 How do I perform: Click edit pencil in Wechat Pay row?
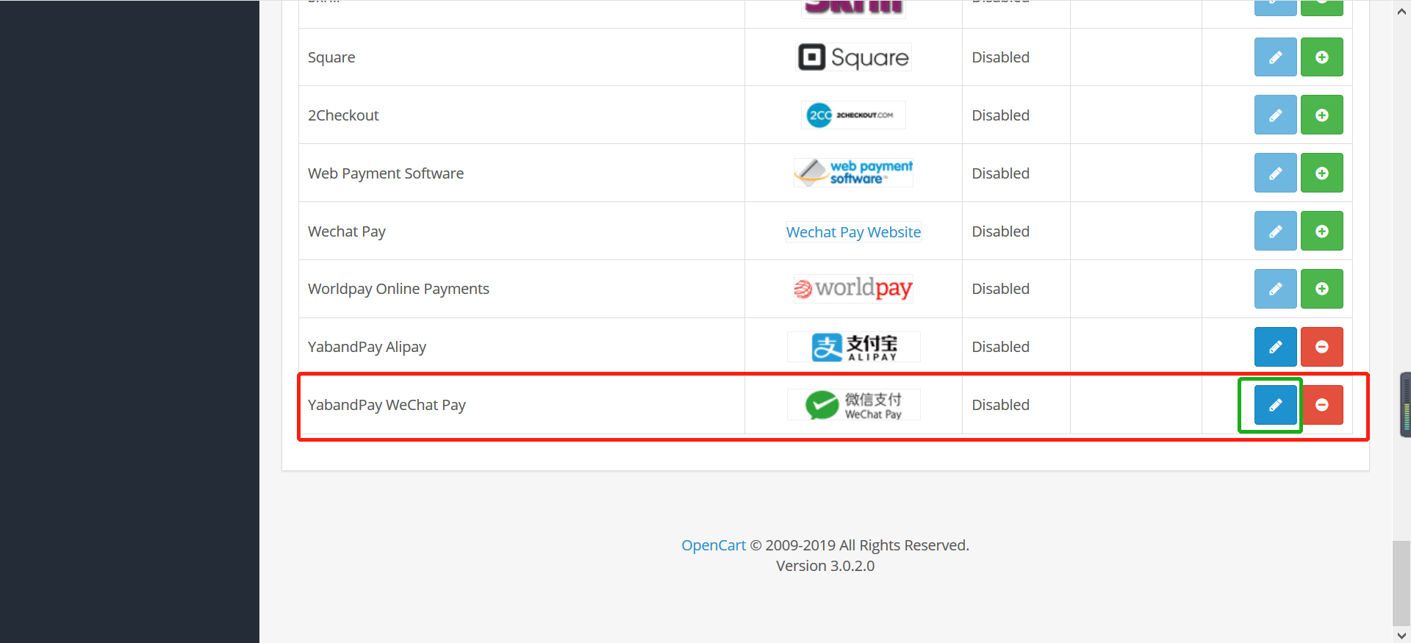click(x=1275, y=231)
